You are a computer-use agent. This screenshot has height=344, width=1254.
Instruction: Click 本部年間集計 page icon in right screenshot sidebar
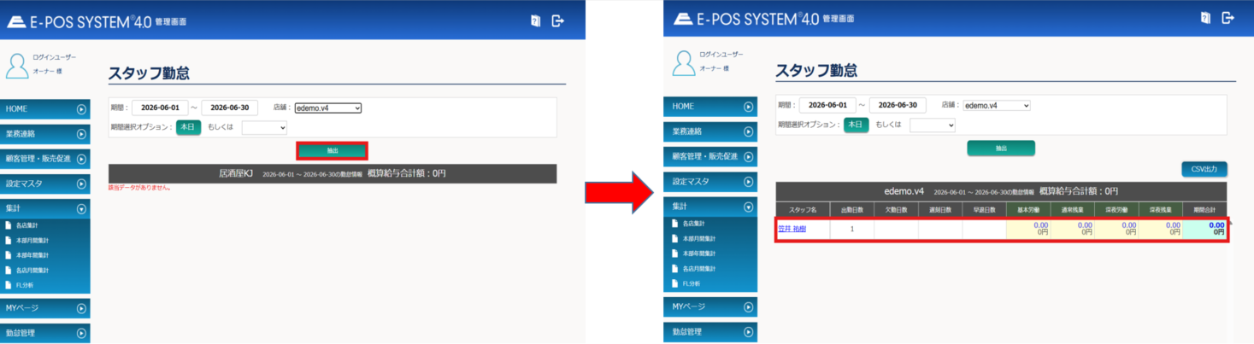(675, 254)
